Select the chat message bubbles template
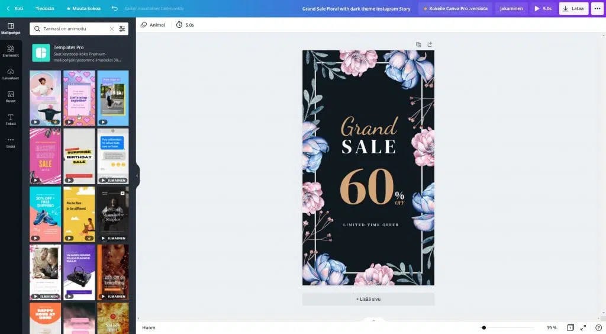This screenshot has height=334, width=606. tap(113, 156)
